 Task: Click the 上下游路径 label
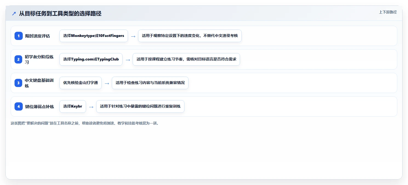[388, 12]
